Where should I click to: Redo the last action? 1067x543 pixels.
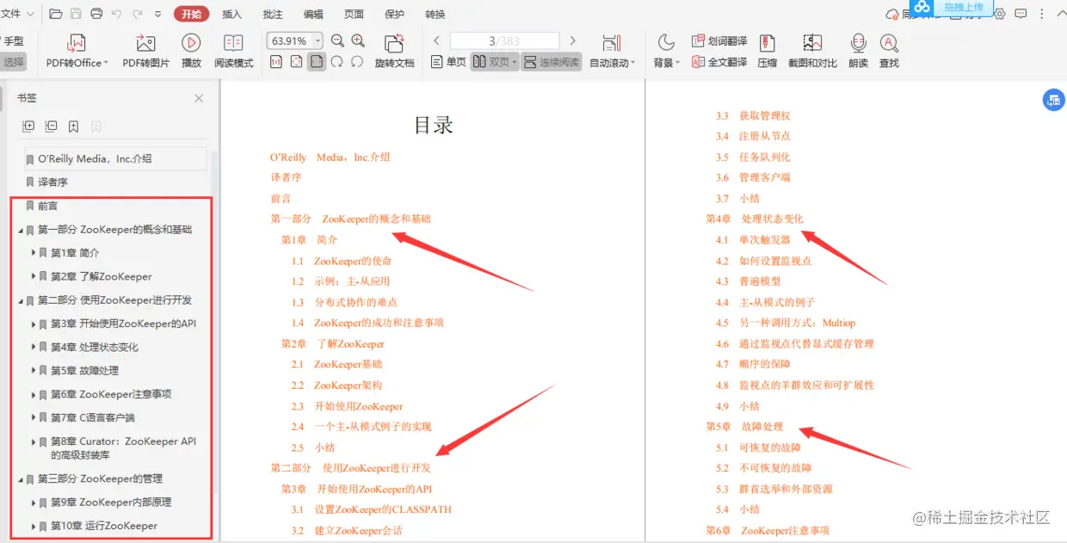pos(137,14)
